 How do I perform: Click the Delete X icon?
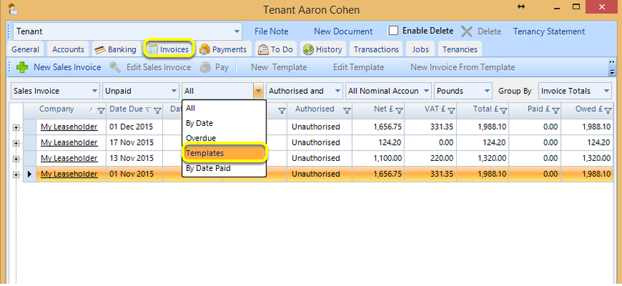pos(466,31)
